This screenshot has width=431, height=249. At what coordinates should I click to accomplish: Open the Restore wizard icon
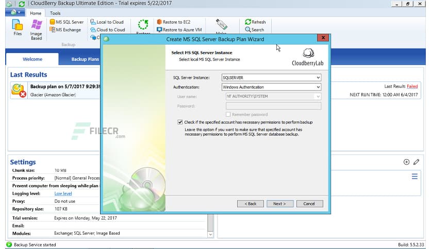pyautogui.click(x=143, y=25)
